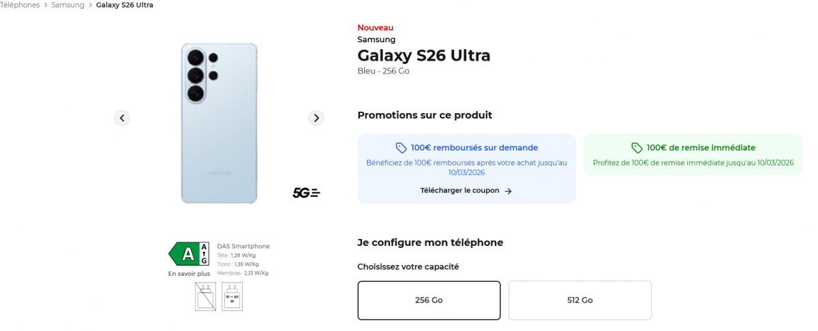Click the 100€ de remise immédiate card
Screen dimensions: 818x331
point(693,155)
